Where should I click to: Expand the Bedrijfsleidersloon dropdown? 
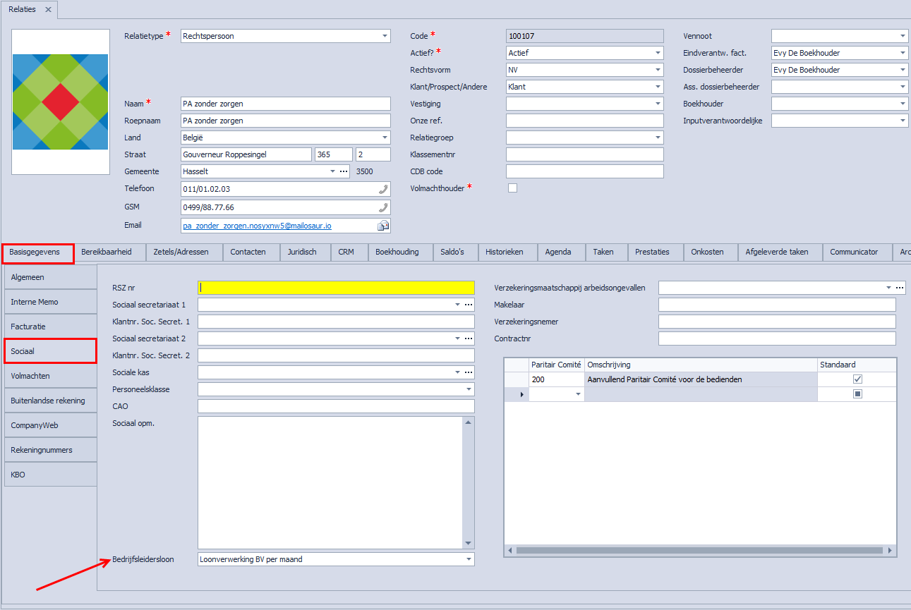pos(469,559)
